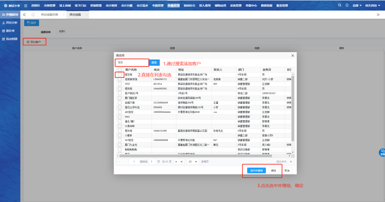385x202 pixels.
Task: Click the online support floating icon
Action: click(382, 152)
